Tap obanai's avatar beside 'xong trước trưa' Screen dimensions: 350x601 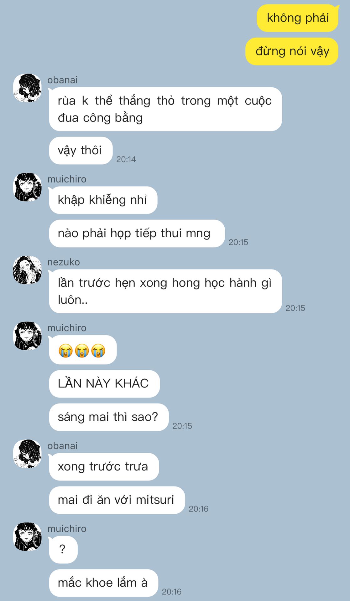coord(27,454)
